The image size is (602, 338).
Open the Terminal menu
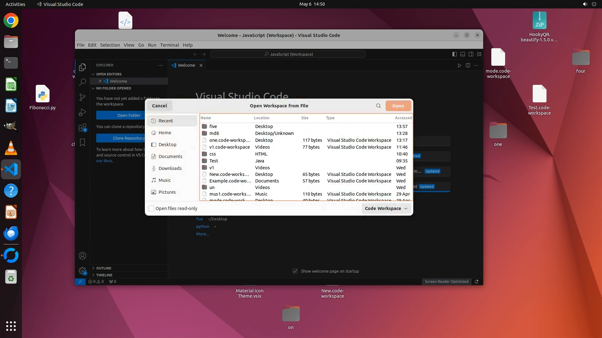[169, 45]
